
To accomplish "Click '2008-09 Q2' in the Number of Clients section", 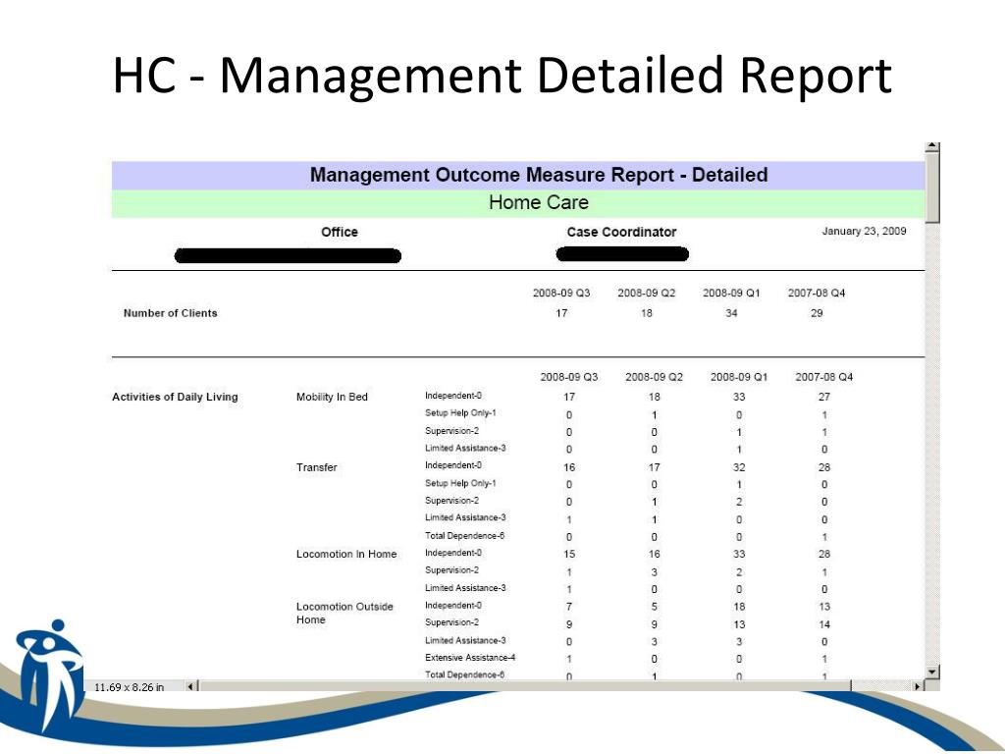I will tap(646, 293).
